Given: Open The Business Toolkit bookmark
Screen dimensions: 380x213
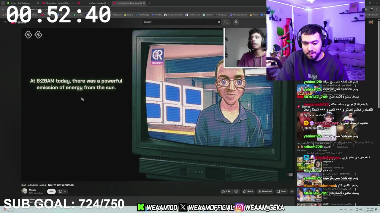Looking at the screenshot, I should (x=174, y=15).
